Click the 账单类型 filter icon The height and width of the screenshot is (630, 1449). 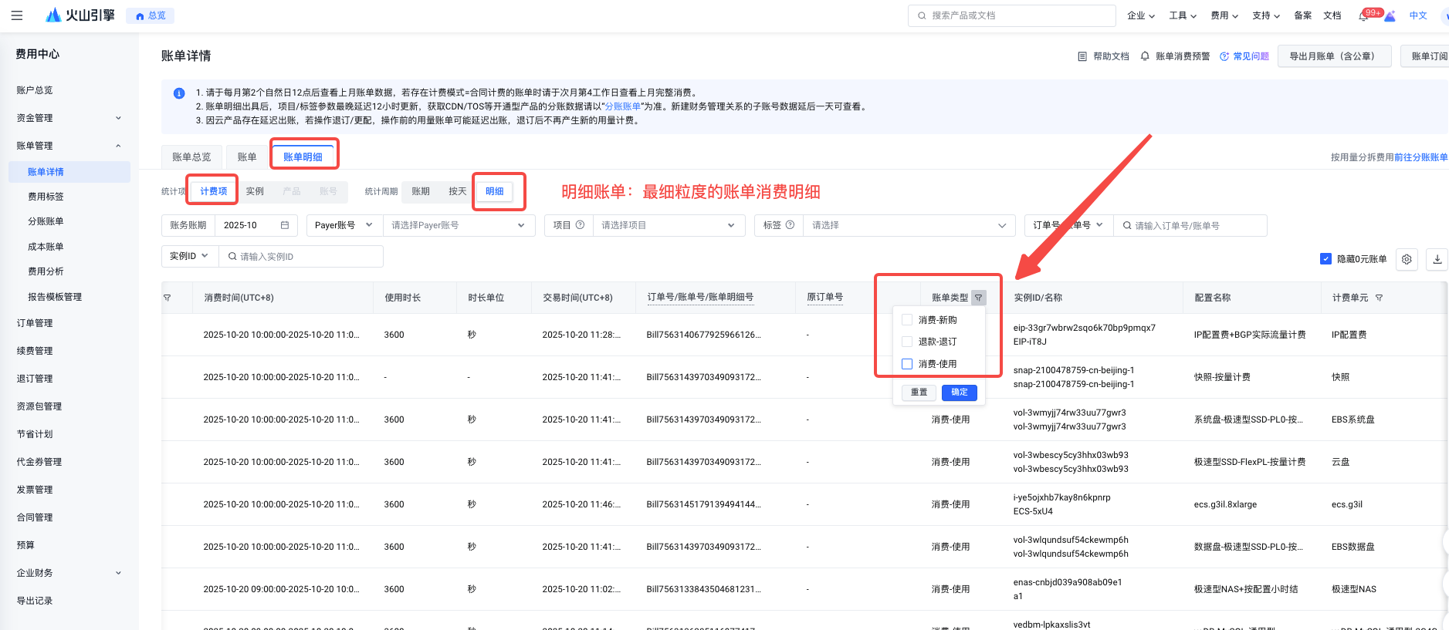pyautogui.click(x=978, y=298)
